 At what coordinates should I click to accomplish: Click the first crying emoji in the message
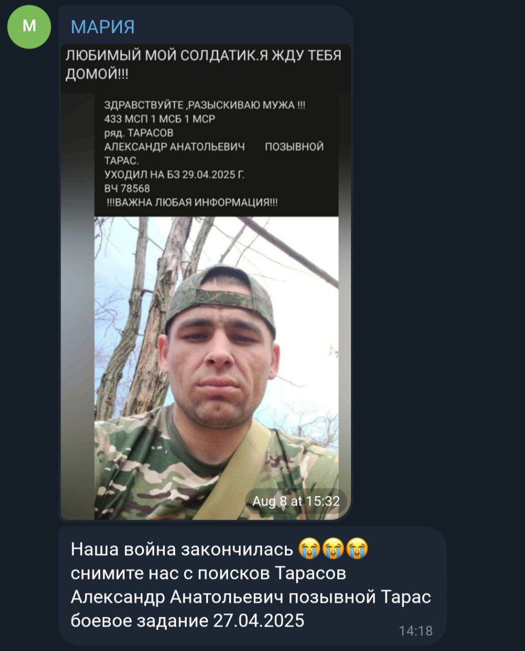309,549
